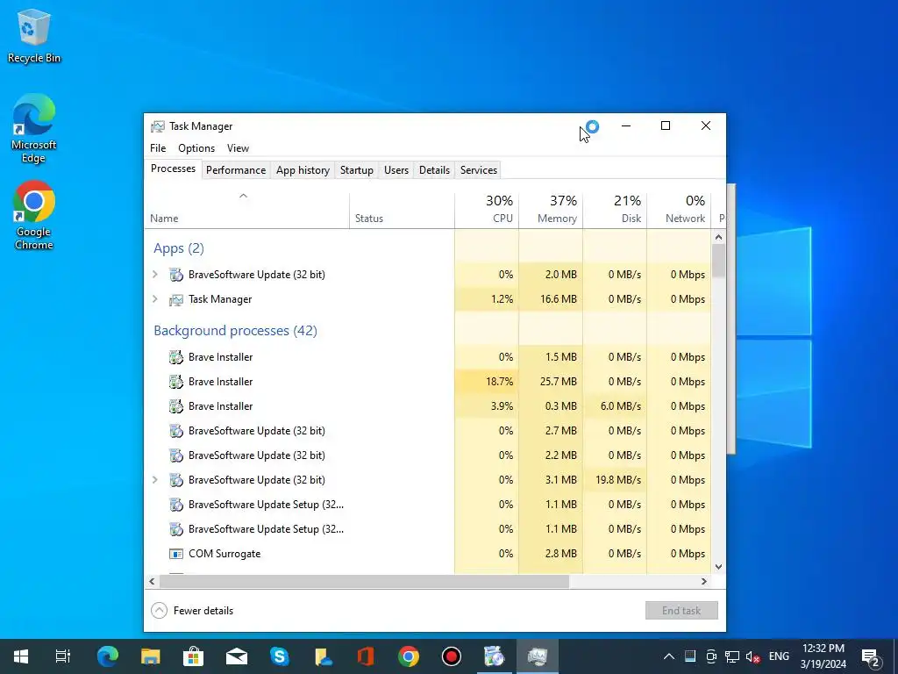Screen dimensions: 898x674
Task: Select BraveSoftware Update using 2.7 MB
Action: pyautogui.click(x=428, y=431)
